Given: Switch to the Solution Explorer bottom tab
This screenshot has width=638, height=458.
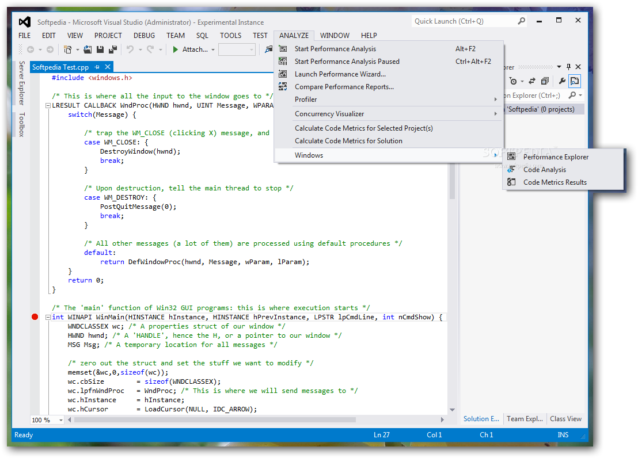Looking at the screenshot, I should [x=481, y=418].
